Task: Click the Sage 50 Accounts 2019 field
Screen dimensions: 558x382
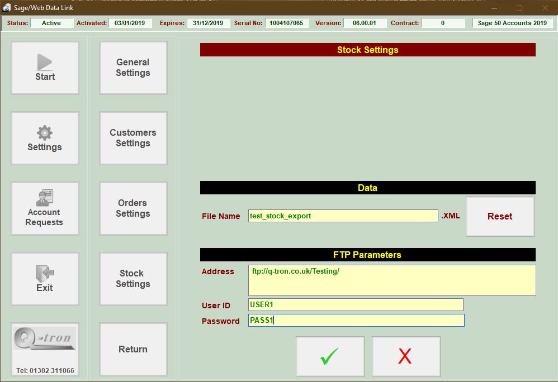Action: point(513,23)
